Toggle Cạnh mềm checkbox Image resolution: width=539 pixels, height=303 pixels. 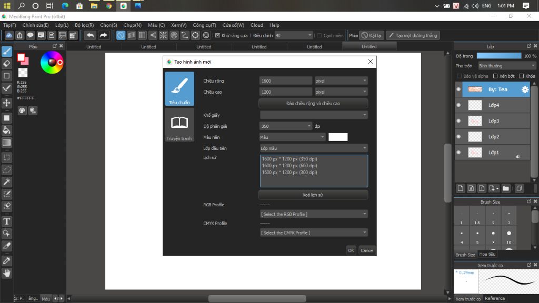(320, 35)
